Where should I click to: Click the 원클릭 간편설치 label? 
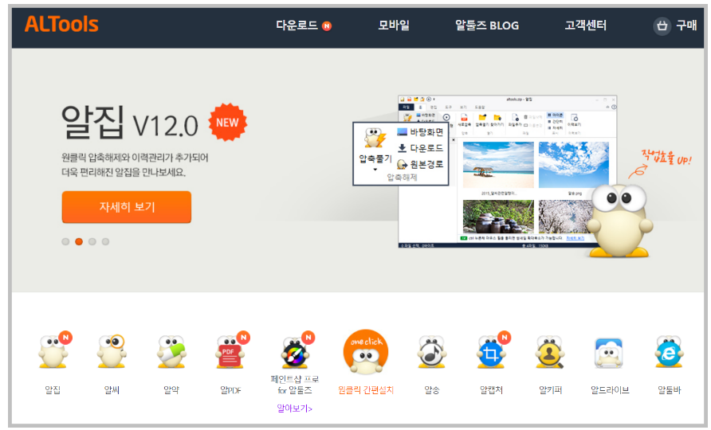[366, 389]
